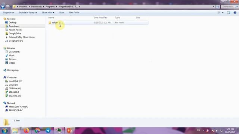Select the Music library

tap(12, 55)
